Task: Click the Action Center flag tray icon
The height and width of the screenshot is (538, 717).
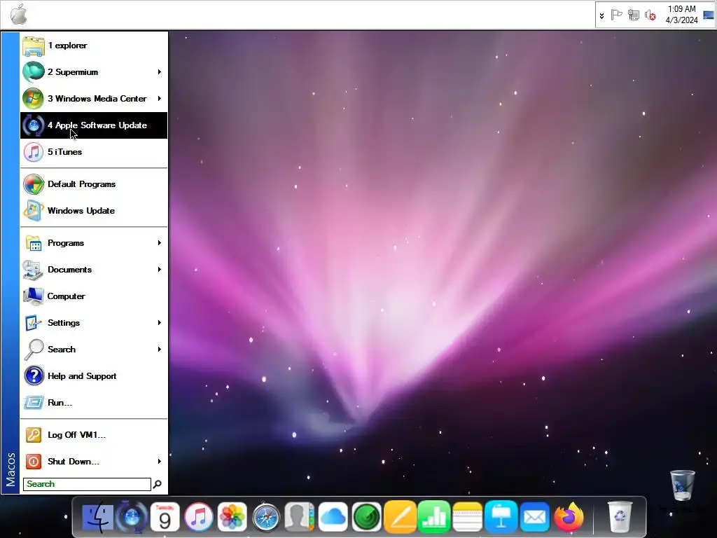Action: pyautogui.click(x=616, y=15)
